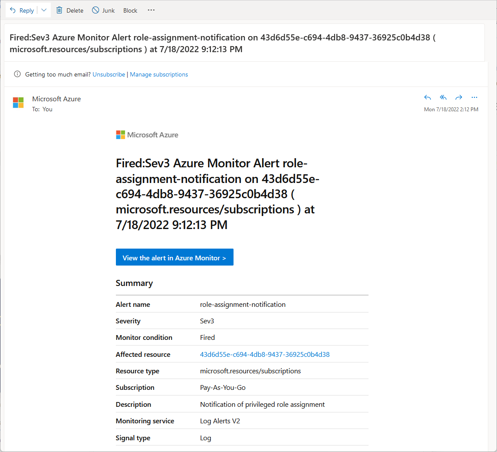Click the Reply button in the toolbar
The width and height of the screenshot is (497, 452).
click(x=22, y=10)
